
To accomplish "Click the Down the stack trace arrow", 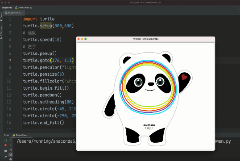I will pos(11,145).
